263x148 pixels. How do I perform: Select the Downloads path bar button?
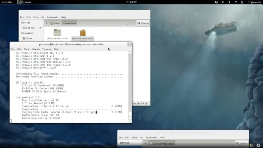tap(70, 24)
